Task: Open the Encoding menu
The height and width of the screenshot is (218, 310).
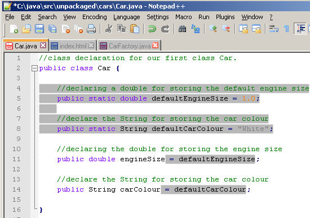Action: (95, 17)
